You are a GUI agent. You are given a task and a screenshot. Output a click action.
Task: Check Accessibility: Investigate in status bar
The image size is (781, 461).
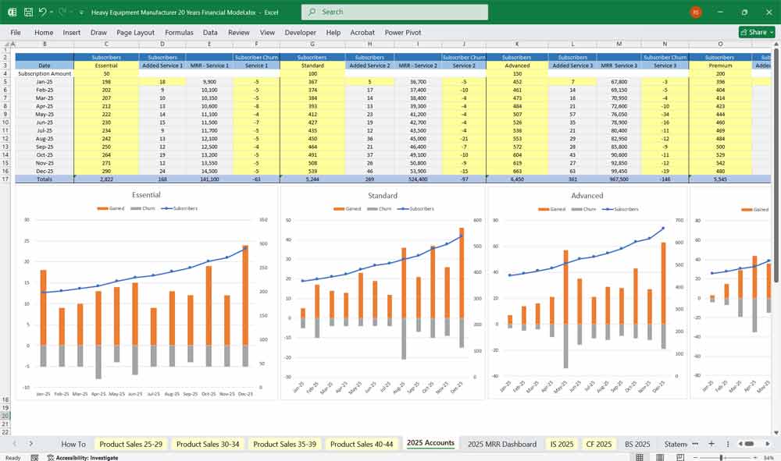tap(86, 457)
